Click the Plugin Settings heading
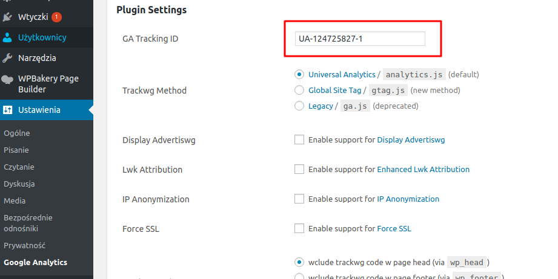This screenshot has width=558, height=279. pyautogui.click(x=151, y=10)
